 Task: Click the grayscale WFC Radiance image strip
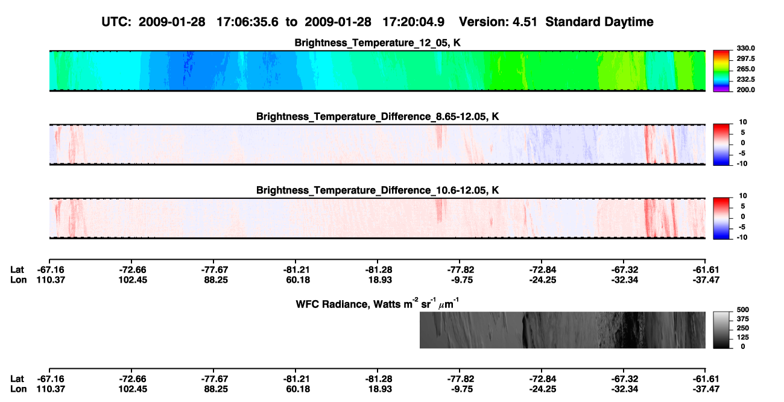563,330
